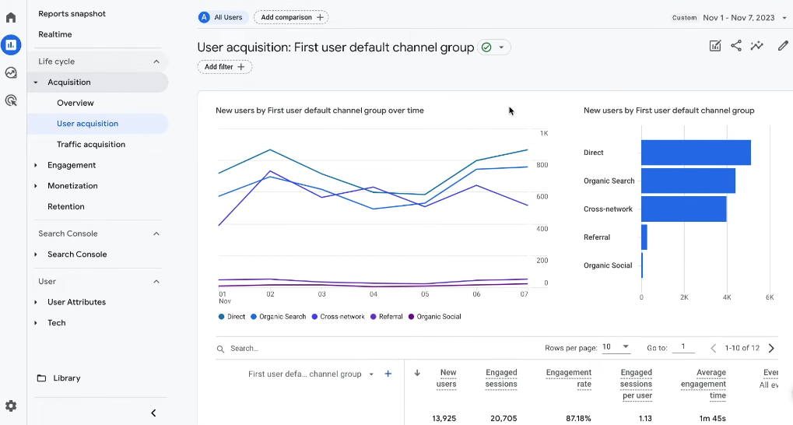Click the Add filter button
The image size is (793, 425).
coord(225,67)
